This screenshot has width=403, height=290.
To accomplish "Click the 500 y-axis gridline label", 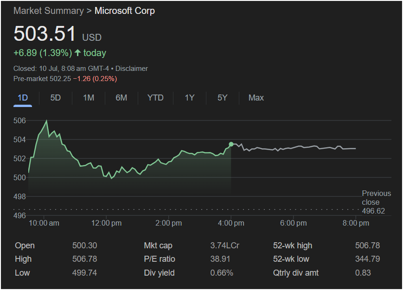I will pos(19,177).
